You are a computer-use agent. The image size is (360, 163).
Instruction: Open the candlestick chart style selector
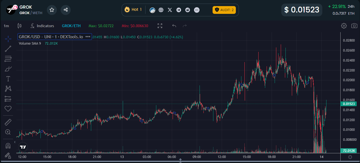pyautogui.click(x=20, y=26)
